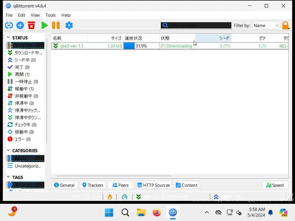The image size is (295, 221).
Task: Filter by 停滞中アップ status
Action: [x=25, y=110]
